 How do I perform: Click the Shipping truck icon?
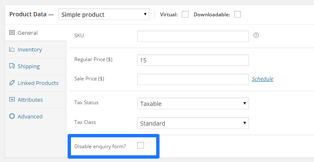click(12, 66)
